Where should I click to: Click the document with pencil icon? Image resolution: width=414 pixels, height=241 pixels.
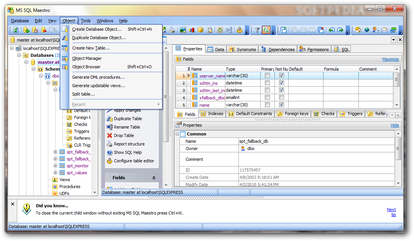[x=209, y=30]
